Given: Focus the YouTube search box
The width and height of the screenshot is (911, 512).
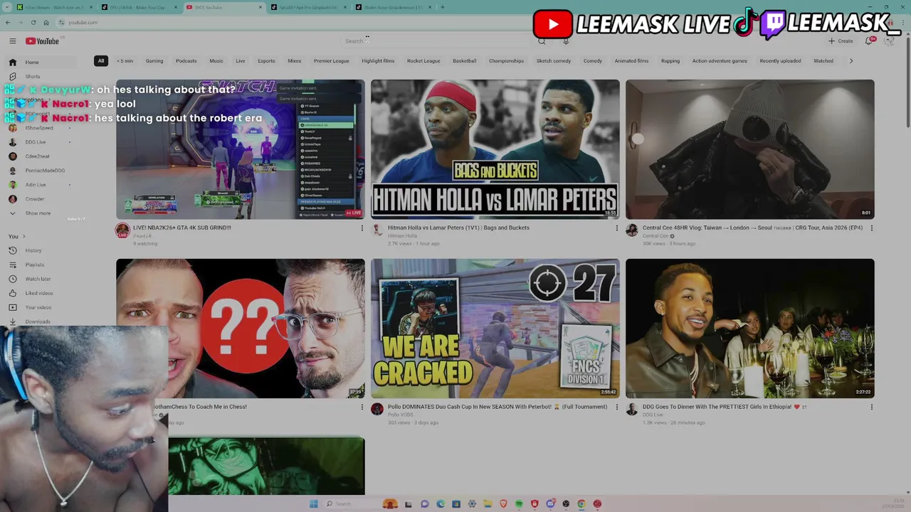Looking at the screenshot, I should tap(434, 41).
